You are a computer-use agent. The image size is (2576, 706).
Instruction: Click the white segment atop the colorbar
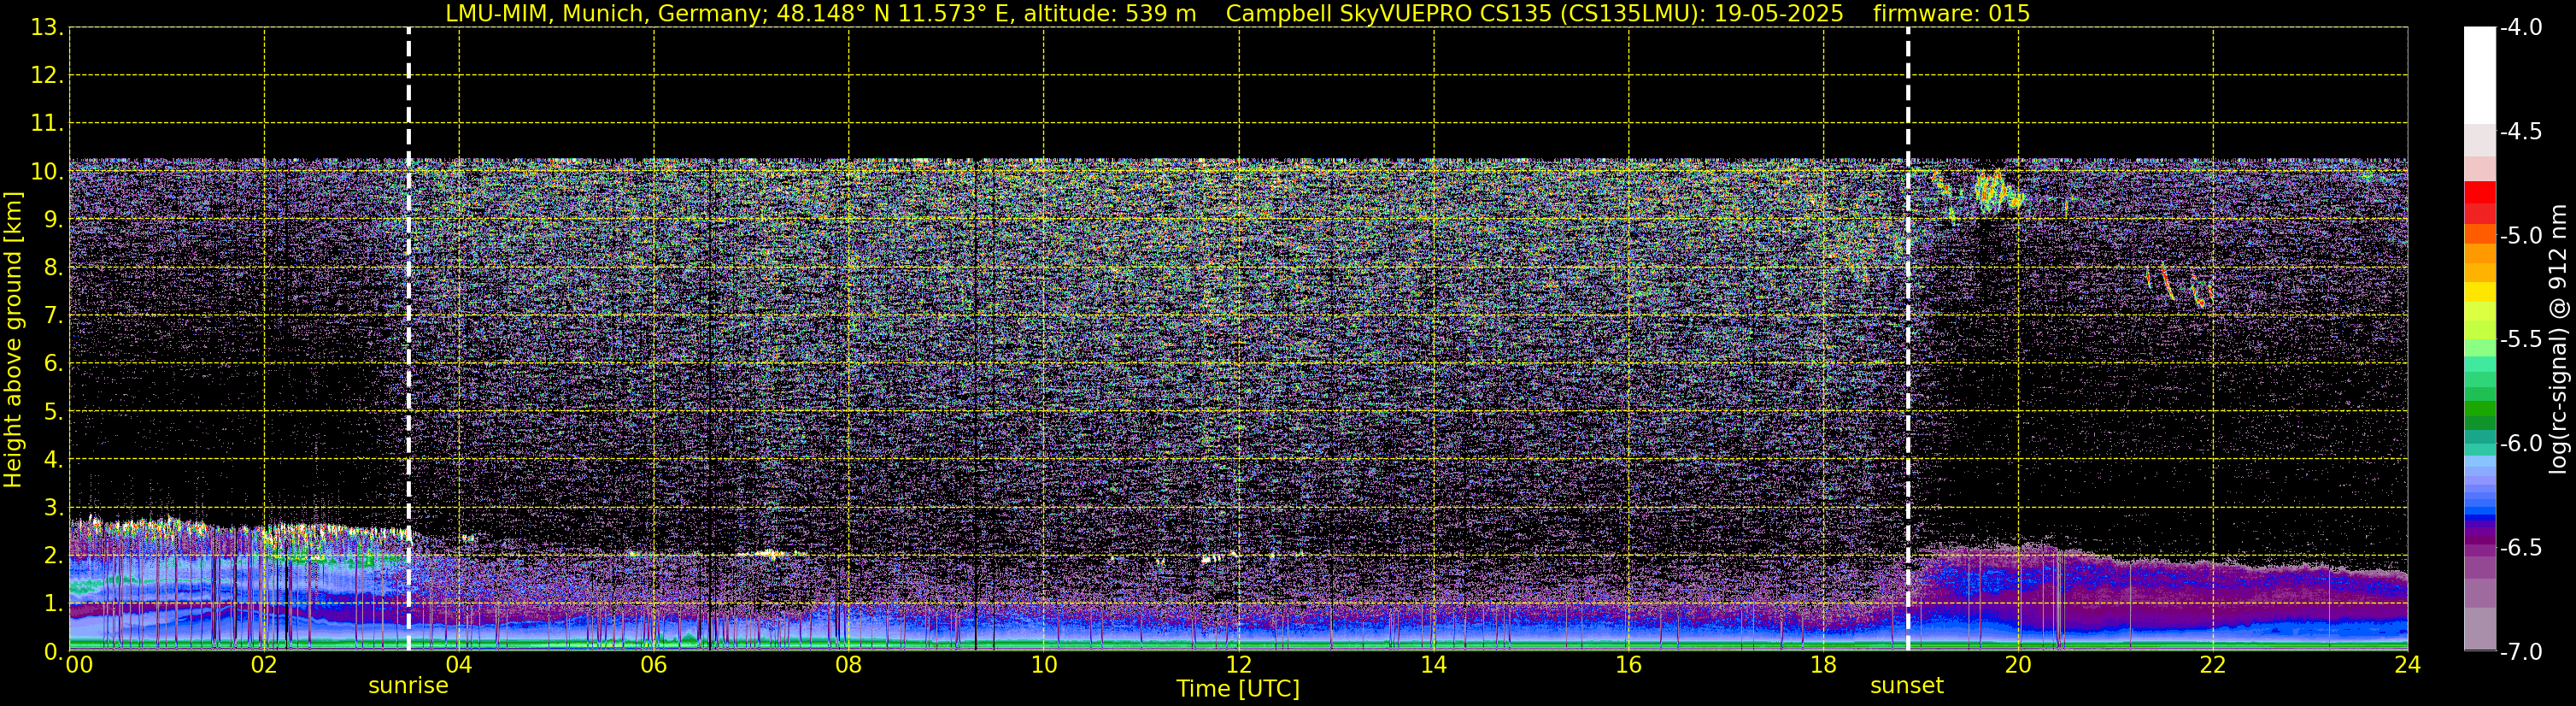tap(2479, 75)
